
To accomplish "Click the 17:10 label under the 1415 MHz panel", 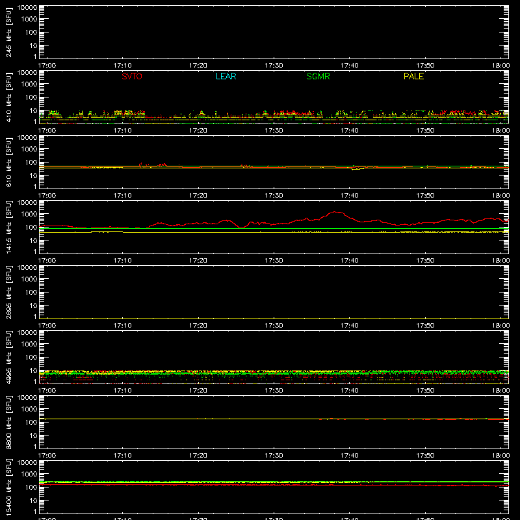I will click(123, 261).
